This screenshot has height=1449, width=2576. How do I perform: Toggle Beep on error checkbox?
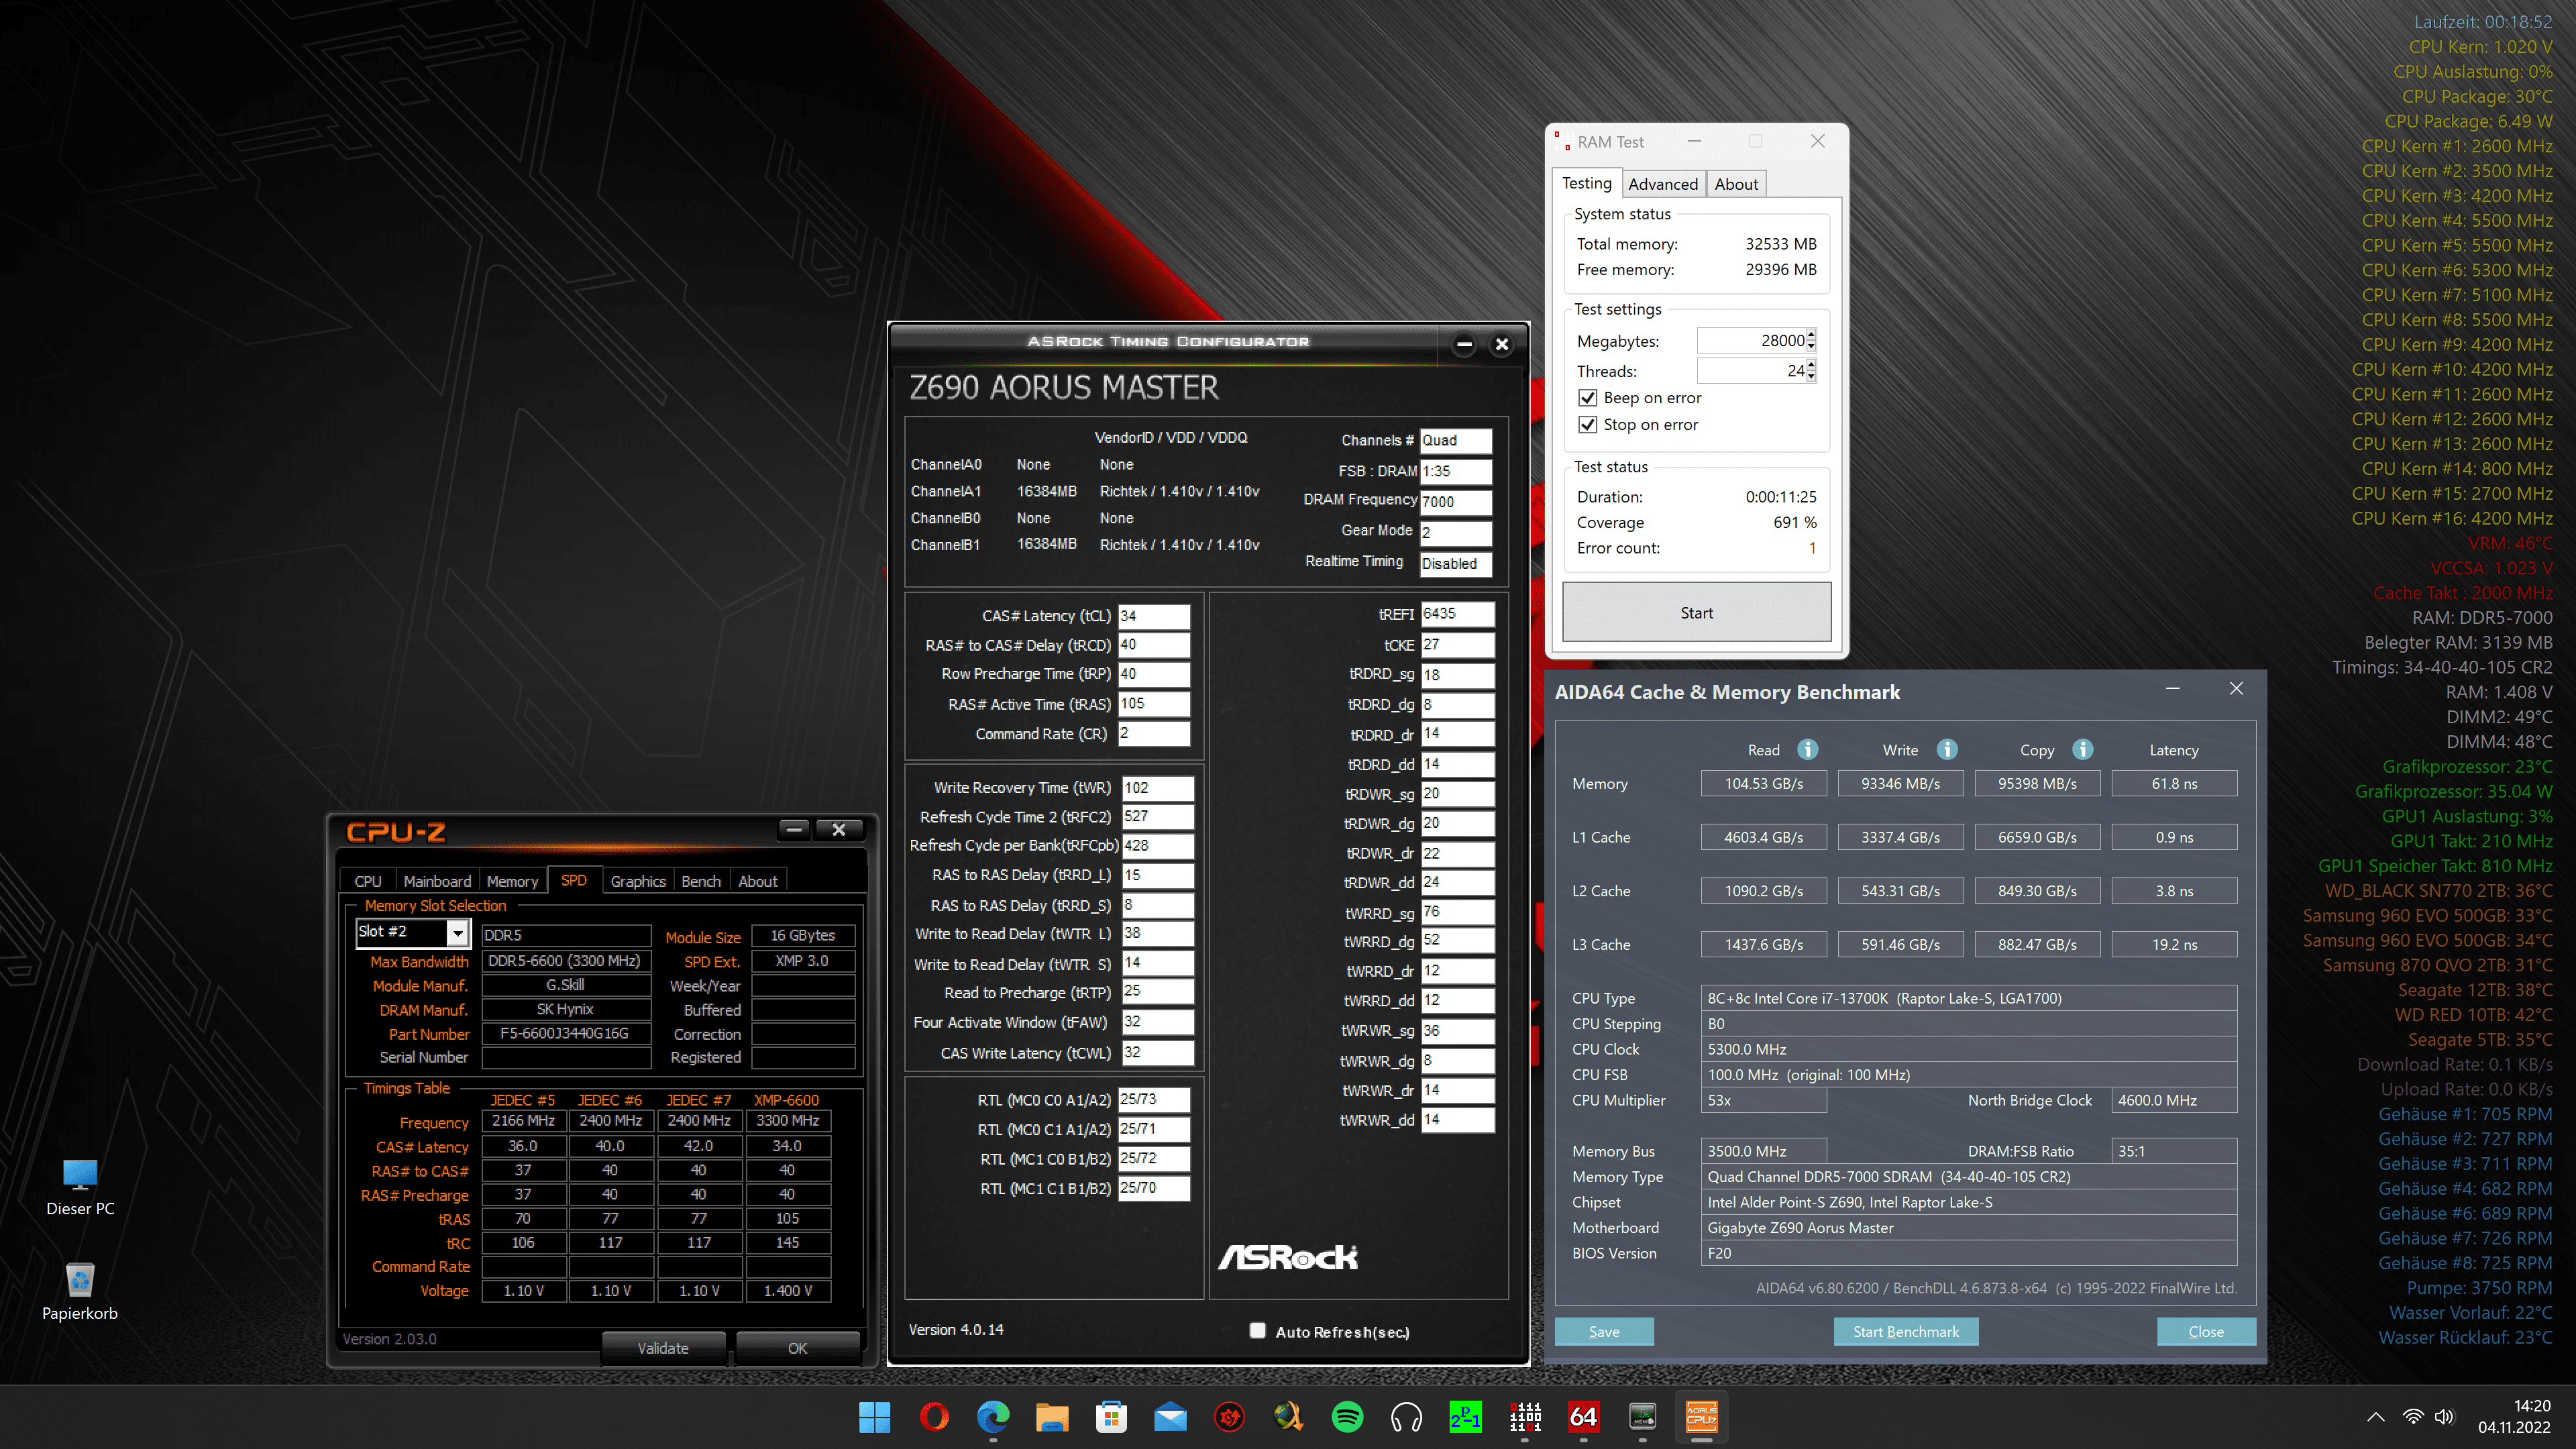pos(1587,398)
